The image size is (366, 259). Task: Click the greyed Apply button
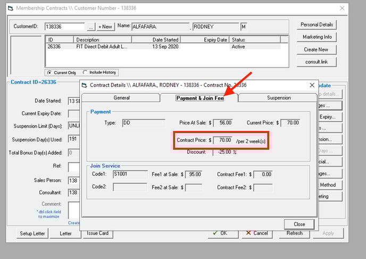point(328,233)
